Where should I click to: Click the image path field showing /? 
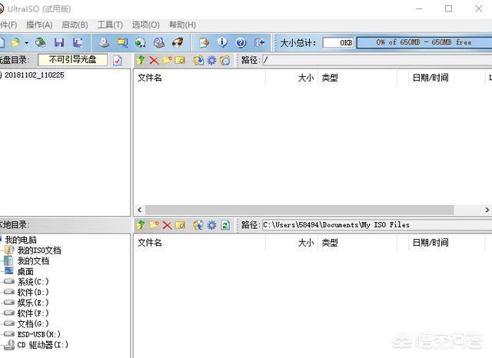(x=377, y=60)
